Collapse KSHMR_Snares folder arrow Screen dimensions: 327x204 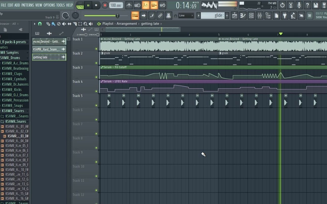[x=27, y=111]
